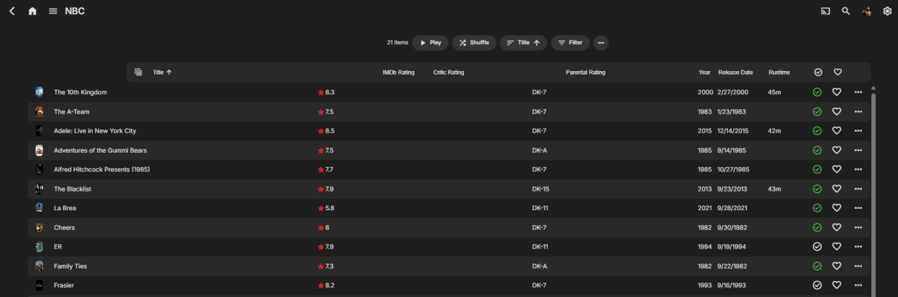Shuffle the NBC library
The image size is (898, 297).
click(474, 43)
